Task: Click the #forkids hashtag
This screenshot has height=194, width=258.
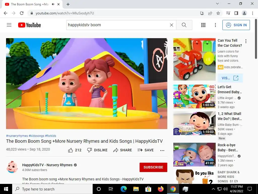Action: [x=50, y=136]
